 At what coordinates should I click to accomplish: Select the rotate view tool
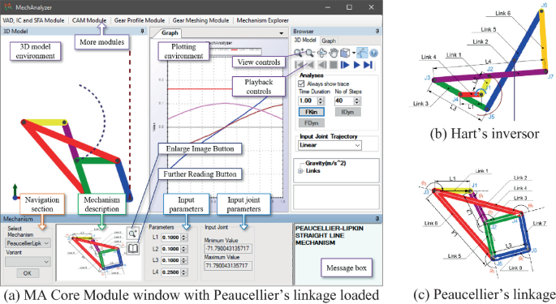[x=321, y=54]
